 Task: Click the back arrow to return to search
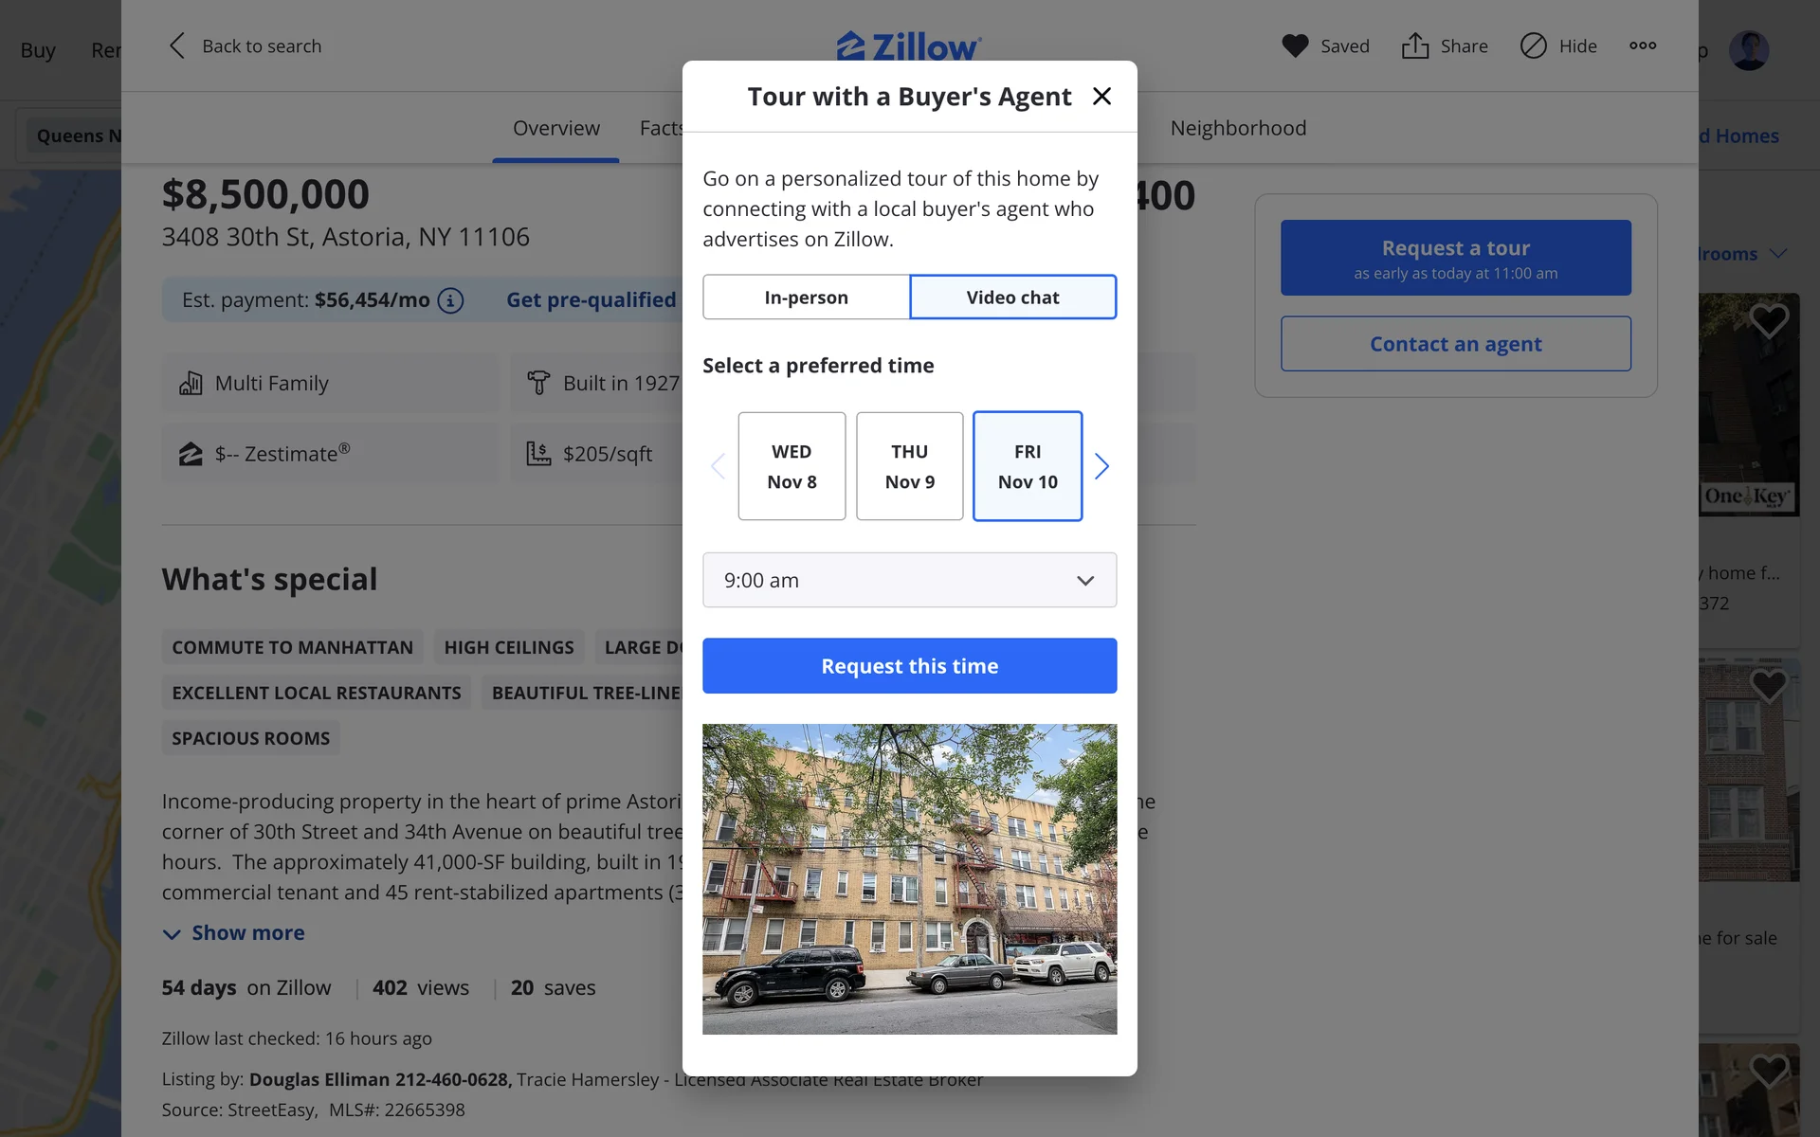coord(176,45)
